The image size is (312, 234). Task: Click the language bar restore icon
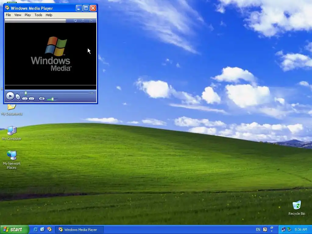tap(272, 228)
